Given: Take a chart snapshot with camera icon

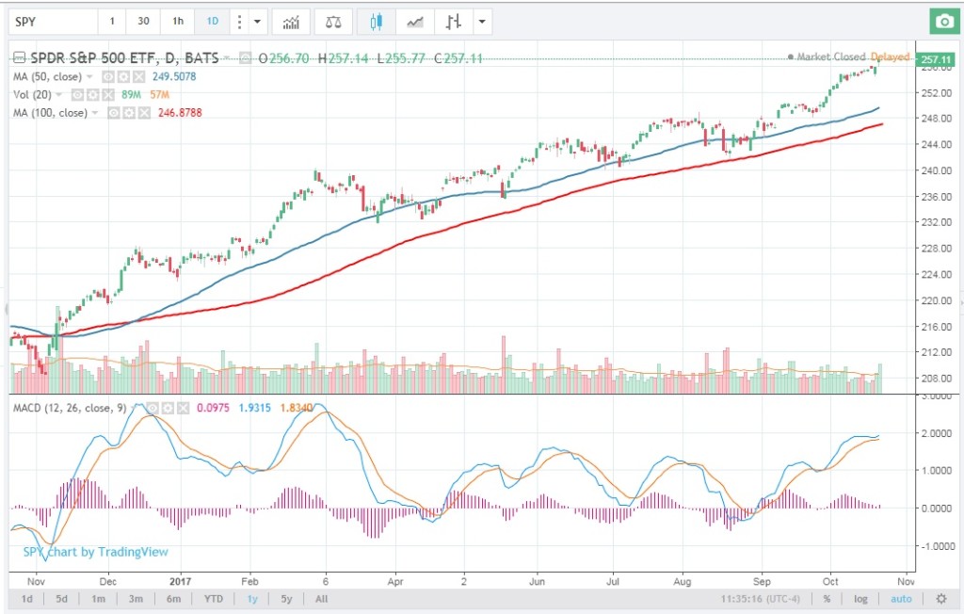Looking at the screenshot, I should pos(942,21).
